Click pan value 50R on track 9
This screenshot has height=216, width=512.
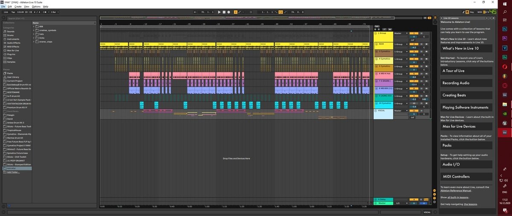coord(424,99)
